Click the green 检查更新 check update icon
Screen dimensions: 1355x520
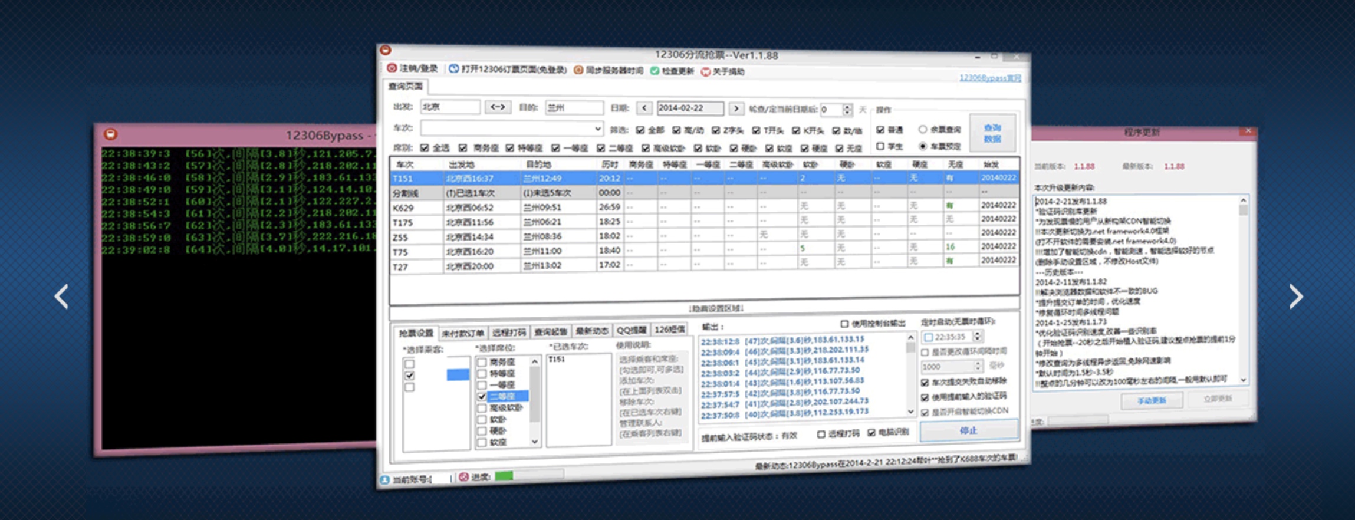pyautogui.click(x=655, y=71)
